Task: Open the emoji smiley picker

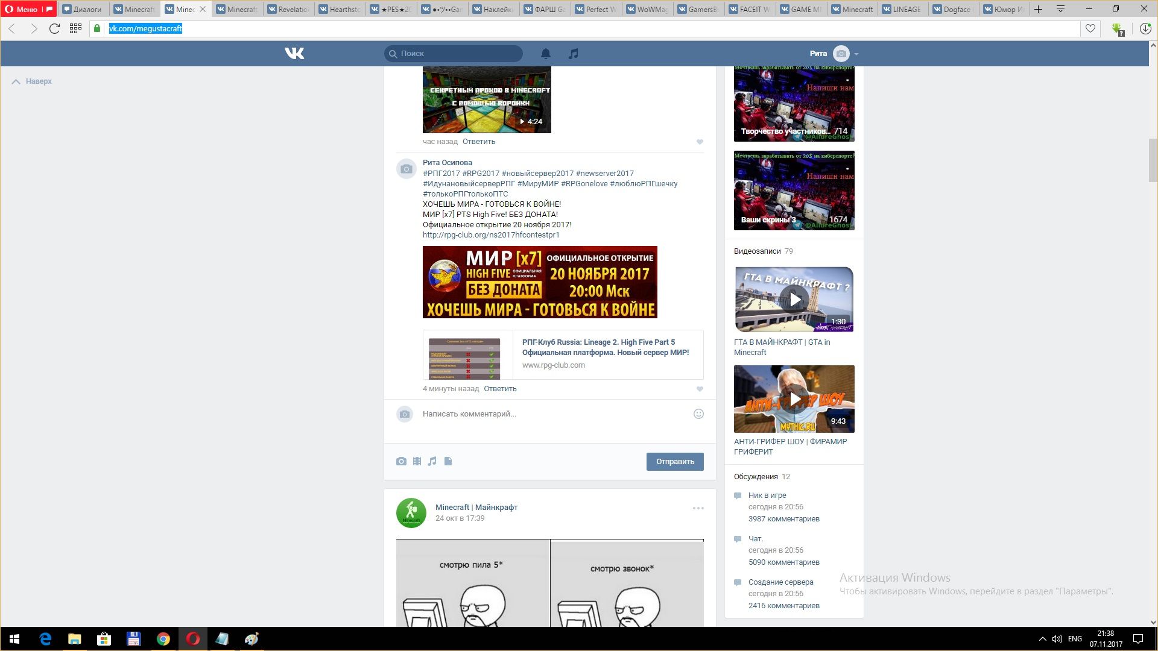Action: coord(698,414)
